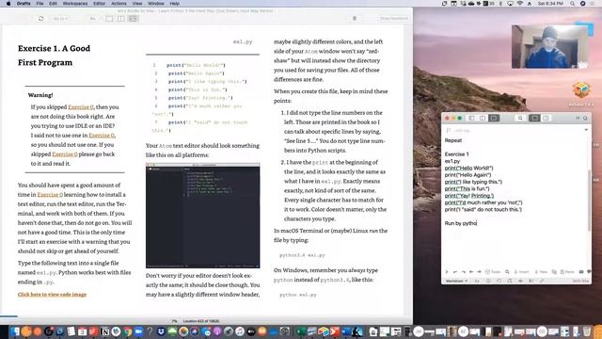The width and height of the screenshot is (602, 339).
Task: Click at end of 'Run by pytho' line
Action: coord(477,223)
